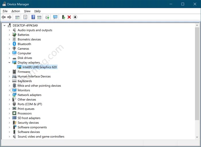Click the Processors chip icon

(14, 113)
